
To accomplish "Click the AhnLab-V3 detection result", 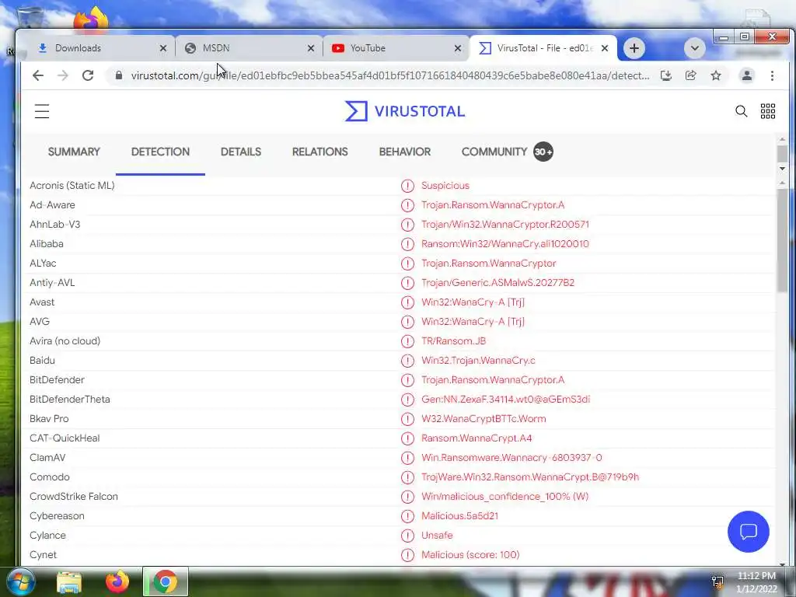I will click(x=505, y=225).
